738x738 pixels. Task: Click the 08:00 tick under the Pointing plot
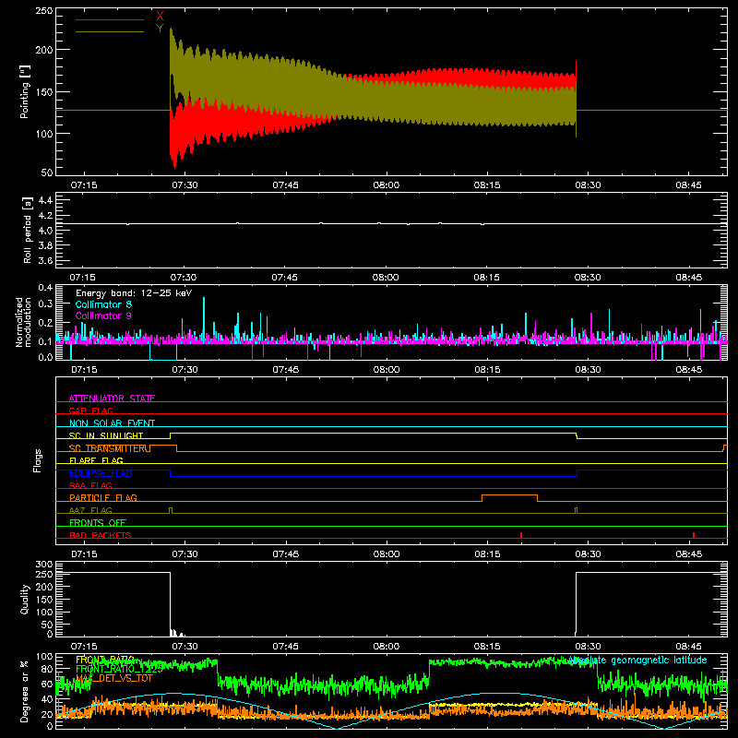(386, 185)
